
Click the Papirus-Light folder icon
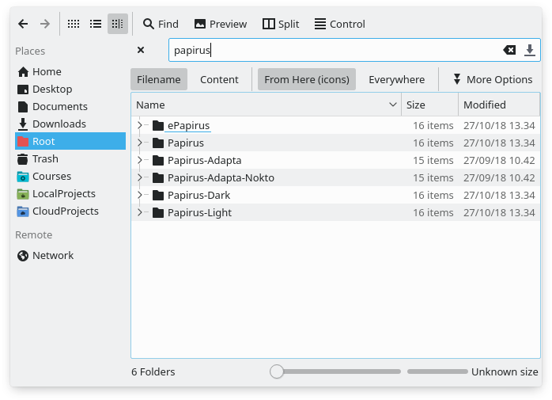tap(158, 212)
